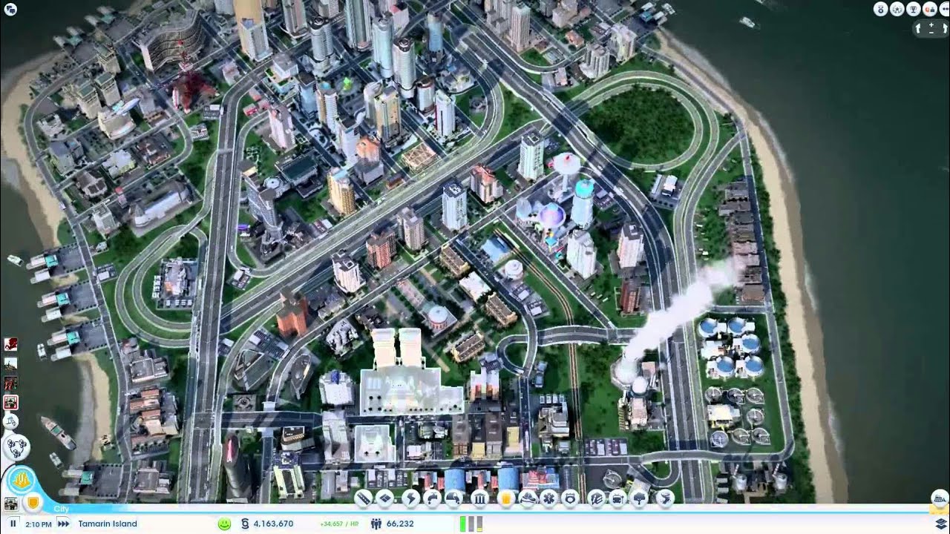The width and height of the screenshot is (950, 534).
Task: Click the green residential demand bar
Action: tap(463, 524)
